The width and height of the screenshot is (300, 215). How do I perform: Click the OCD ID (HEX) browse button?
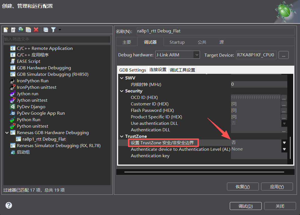[x=284, y=98]
